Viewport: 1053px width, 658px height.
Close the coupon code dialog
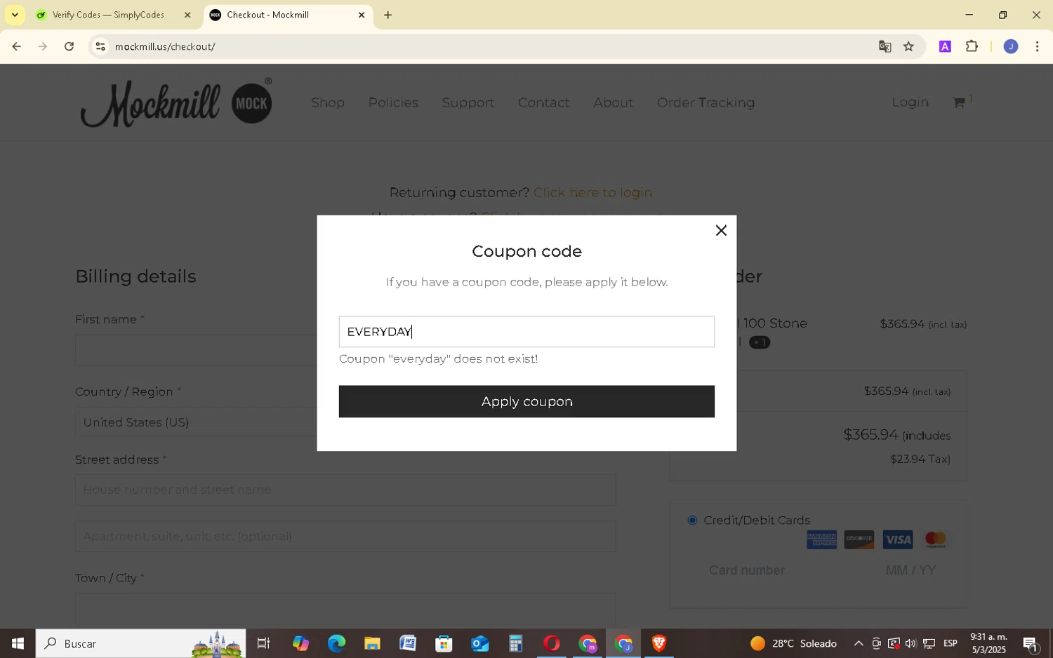[721, 230]
